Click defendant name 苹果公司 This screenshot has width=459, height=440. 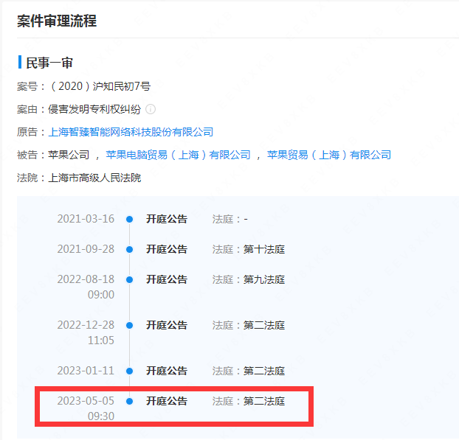tap(69, 155)
